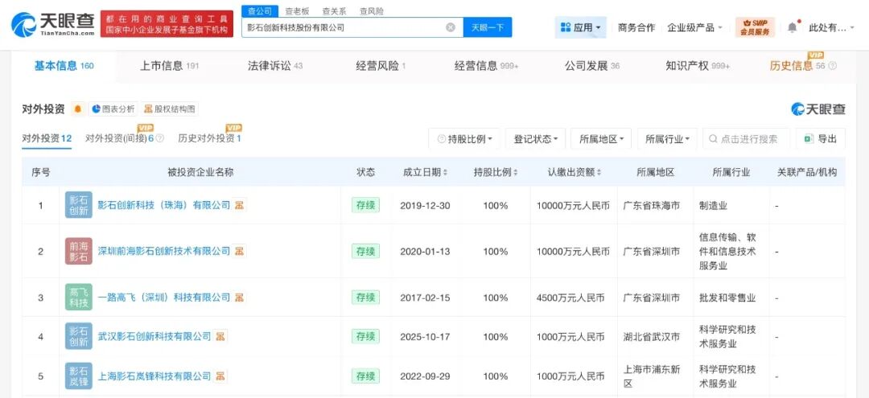The width and height of the screenshot is (869, 398).
Task: Open the 持股比例 filter dropdown
Action: pyautogui.click(x=464, y=139)
